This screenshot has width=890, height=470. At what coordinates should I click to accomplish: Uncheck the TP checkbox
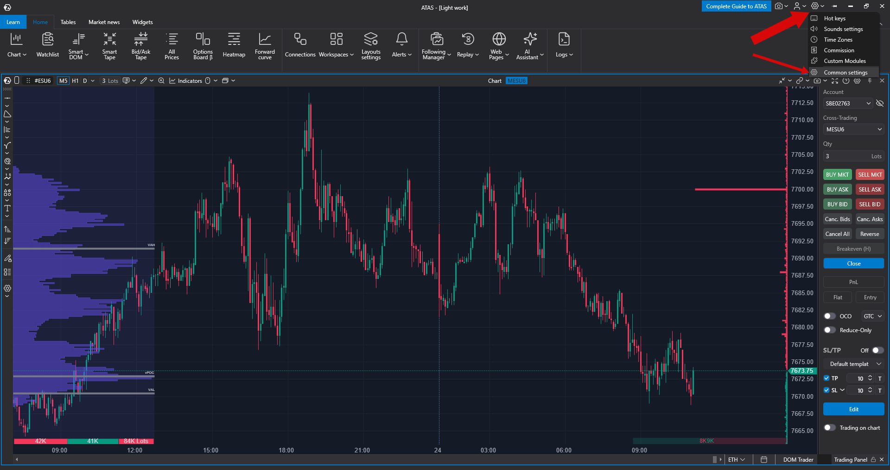coord(826,378)
